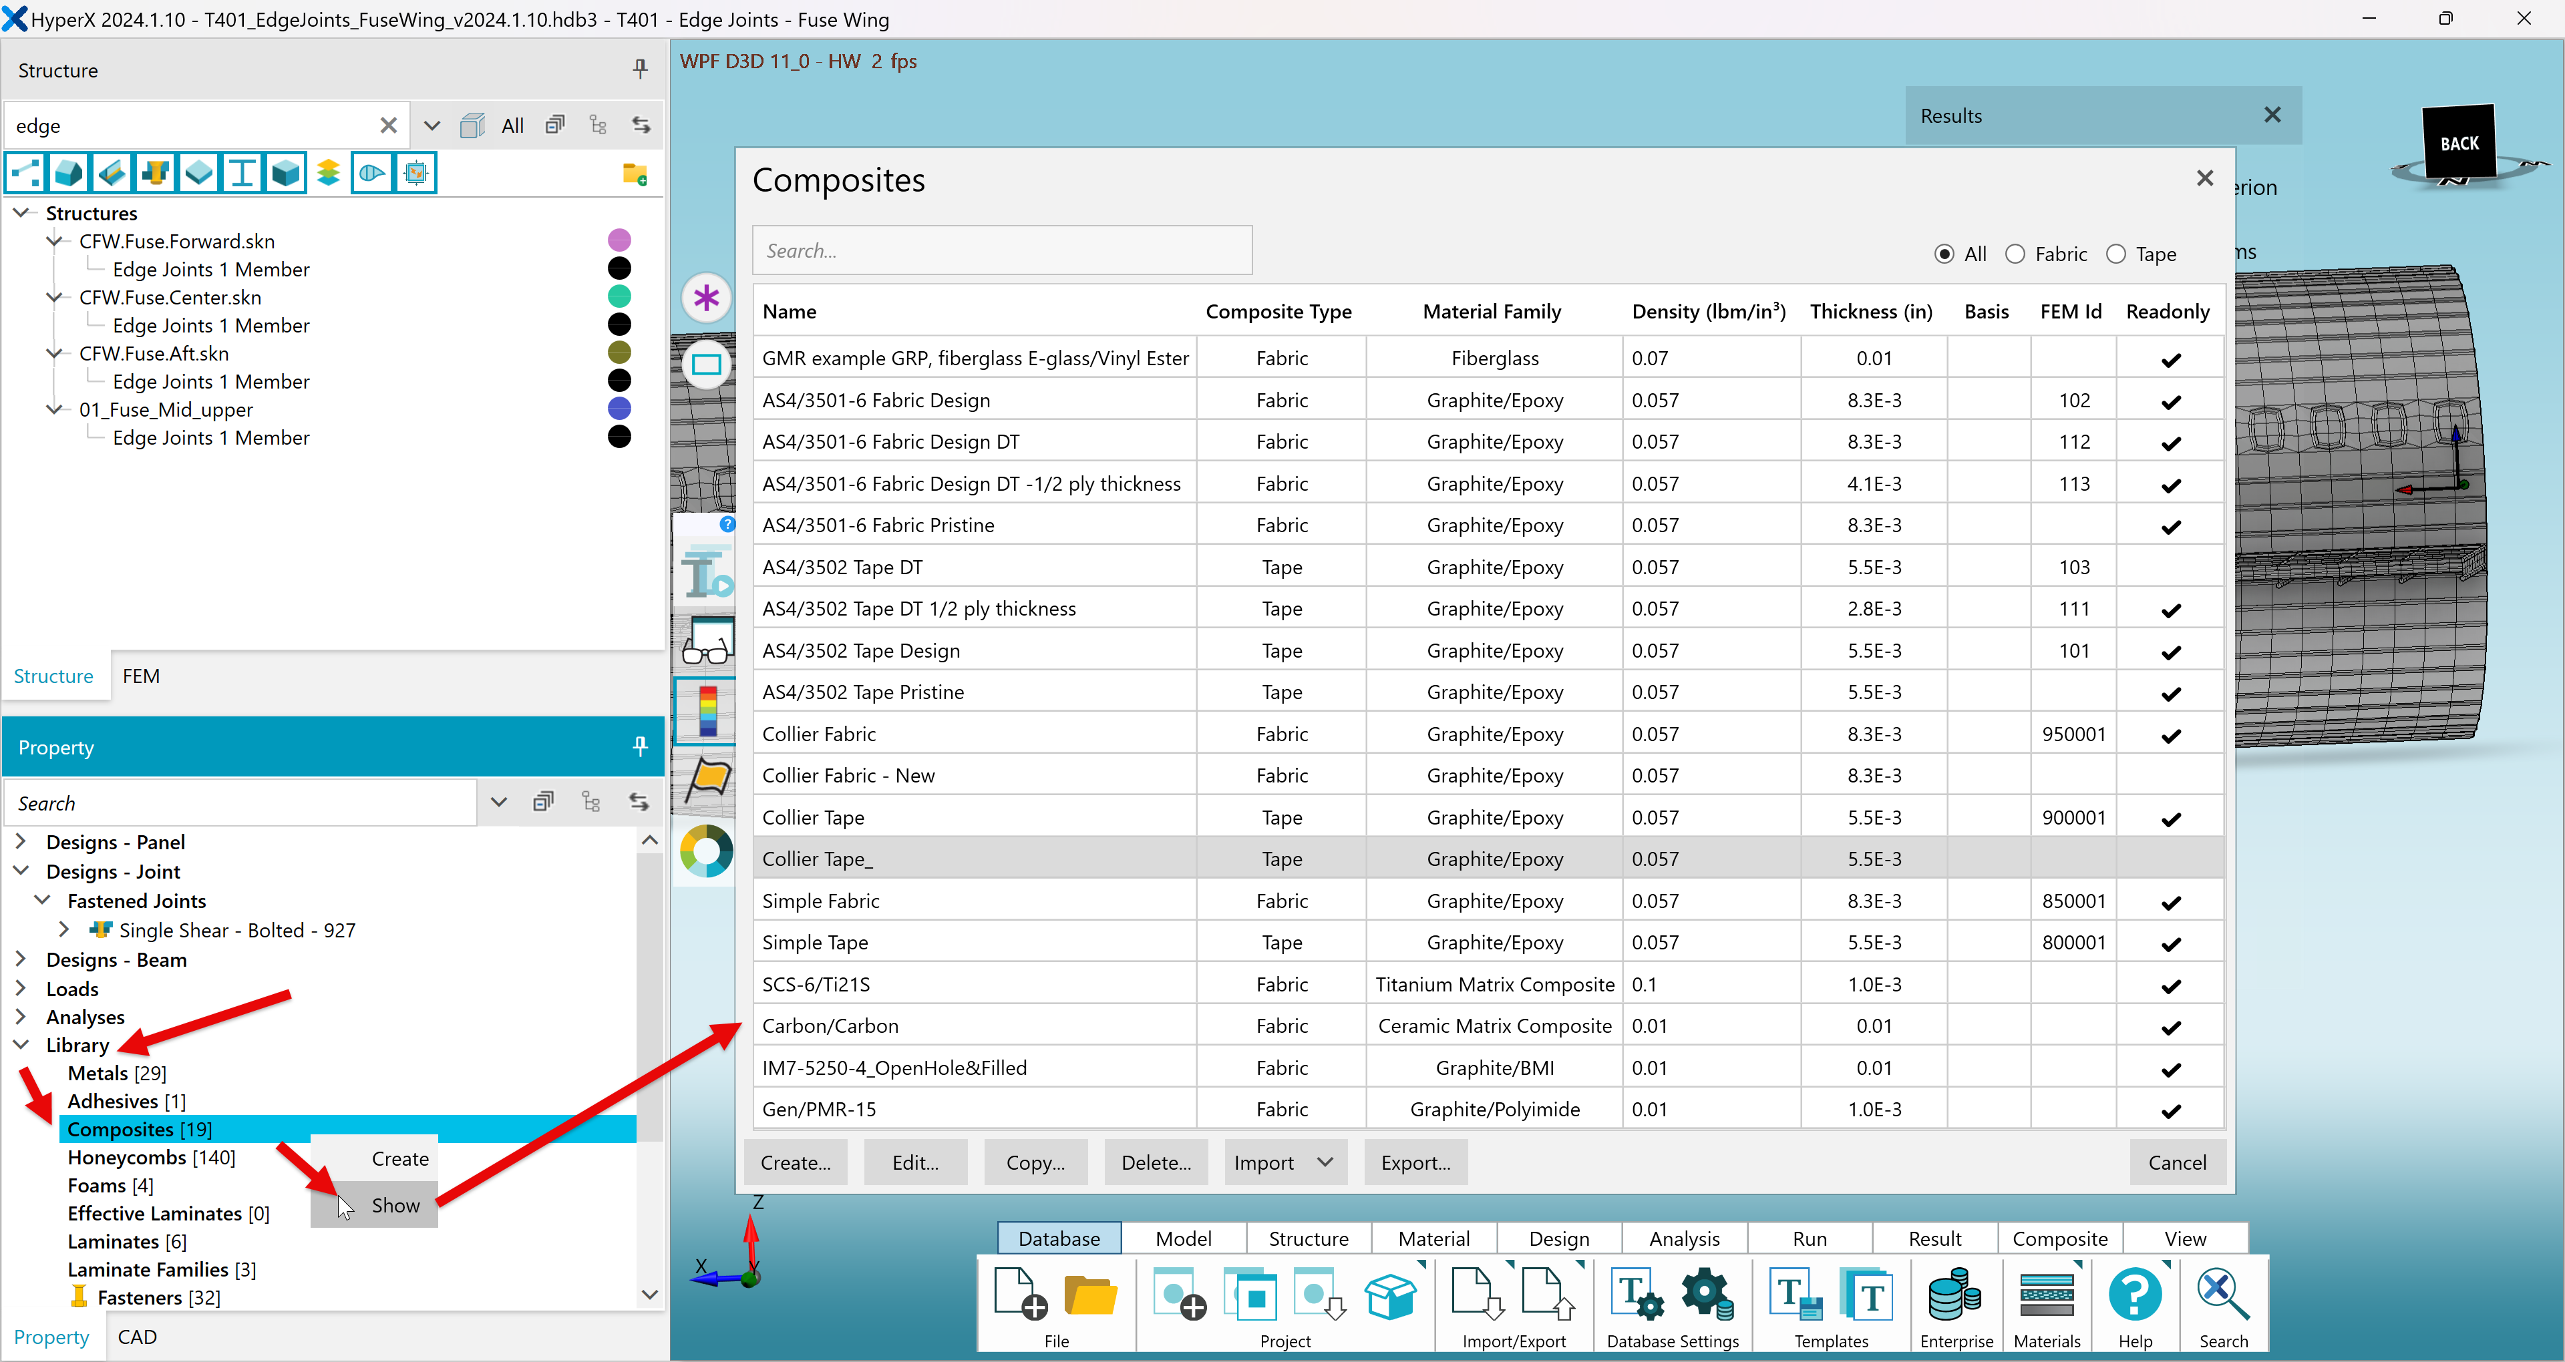Screen dimensions: 2565x1362
Task: Toggle Readonly check for Collier Fabric - New
Action: (2171, 776)
